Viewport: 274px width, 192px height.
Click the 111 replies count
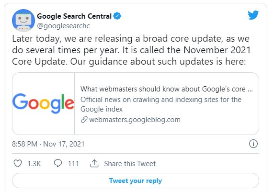tap(73, 164)
